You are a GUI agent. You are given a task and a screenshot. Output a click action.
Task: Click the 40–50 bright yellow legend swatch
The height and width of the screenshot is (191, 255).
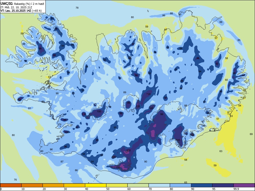(x=96, y=185)
